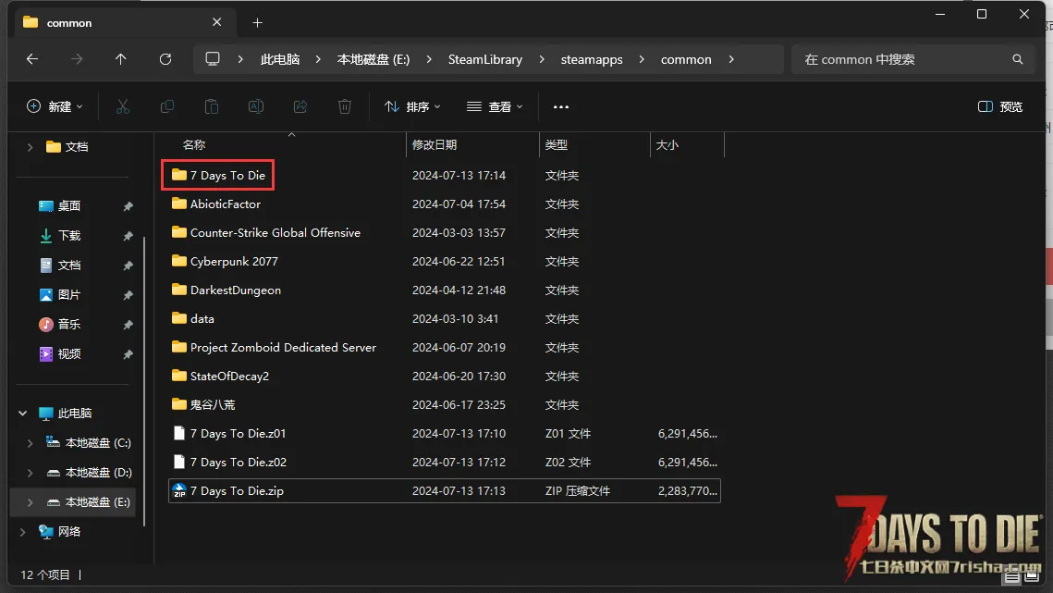The image size is (1053, 593).
Task: Open the See more ellipsis menu
Action: [561, 106]
